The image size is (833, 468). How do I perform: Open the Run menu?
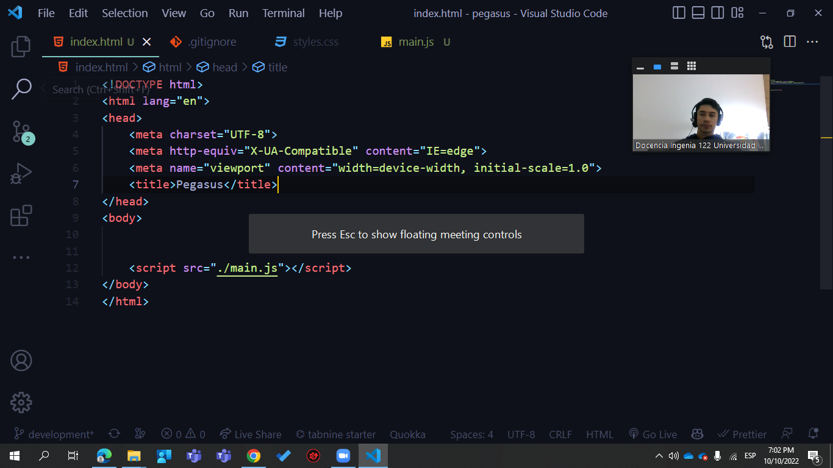coord(238,13)
